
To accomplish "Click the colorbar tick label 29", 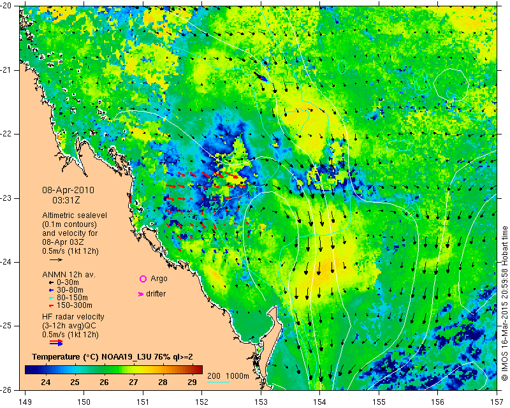I will 192,382.
